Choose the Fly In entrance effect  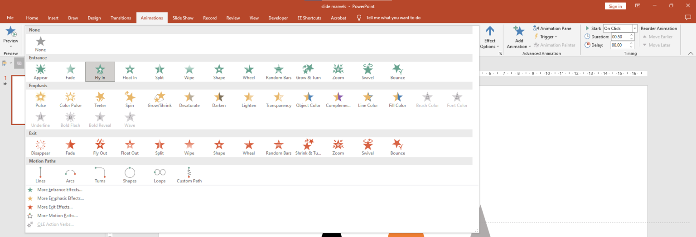(x=100, y=72)
